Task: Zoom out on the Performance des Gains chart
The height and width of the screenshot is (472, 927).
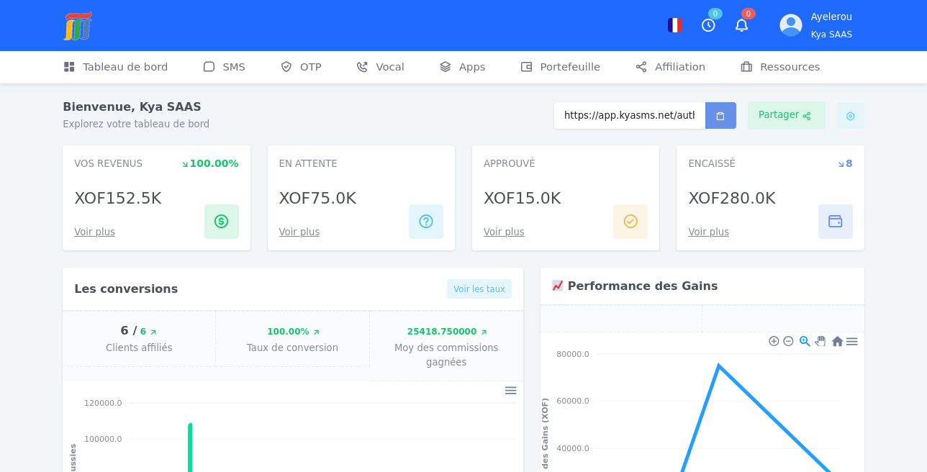Action: (788, 341)
